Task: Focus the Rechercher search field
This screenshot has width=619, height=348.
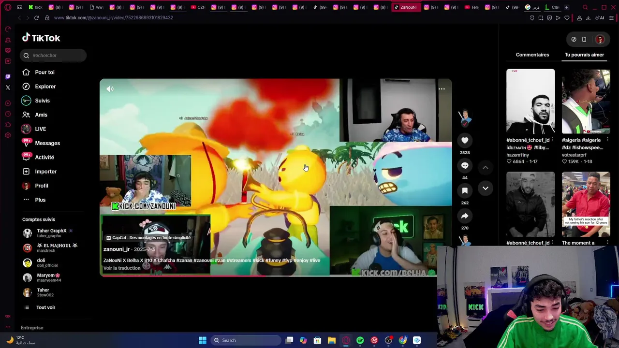Action: 53,55
